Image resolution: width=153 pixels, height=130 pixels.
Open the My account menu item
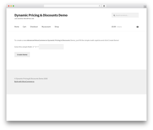click(46, 27)
